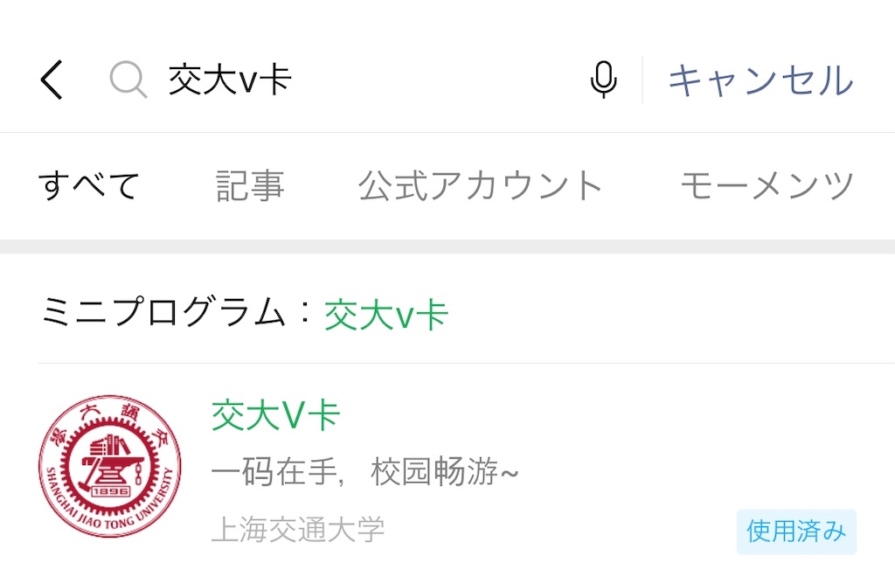Screen dimensions: 895x577
Task: Click the 使用済み badge
Action: pos(796,532)
